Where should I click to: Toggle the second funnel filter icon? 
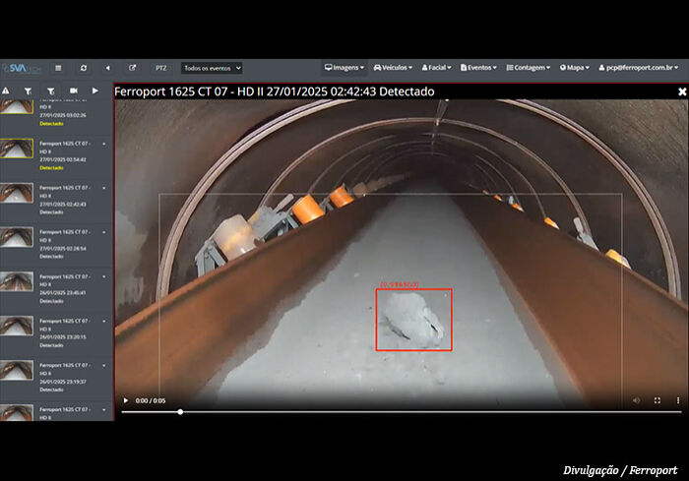point(50,90)
